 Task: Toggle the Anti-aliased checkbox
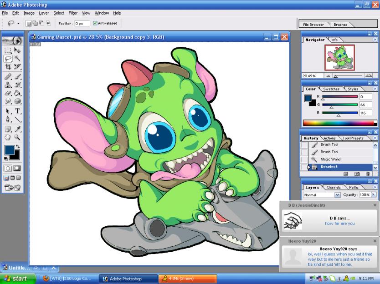95,23
